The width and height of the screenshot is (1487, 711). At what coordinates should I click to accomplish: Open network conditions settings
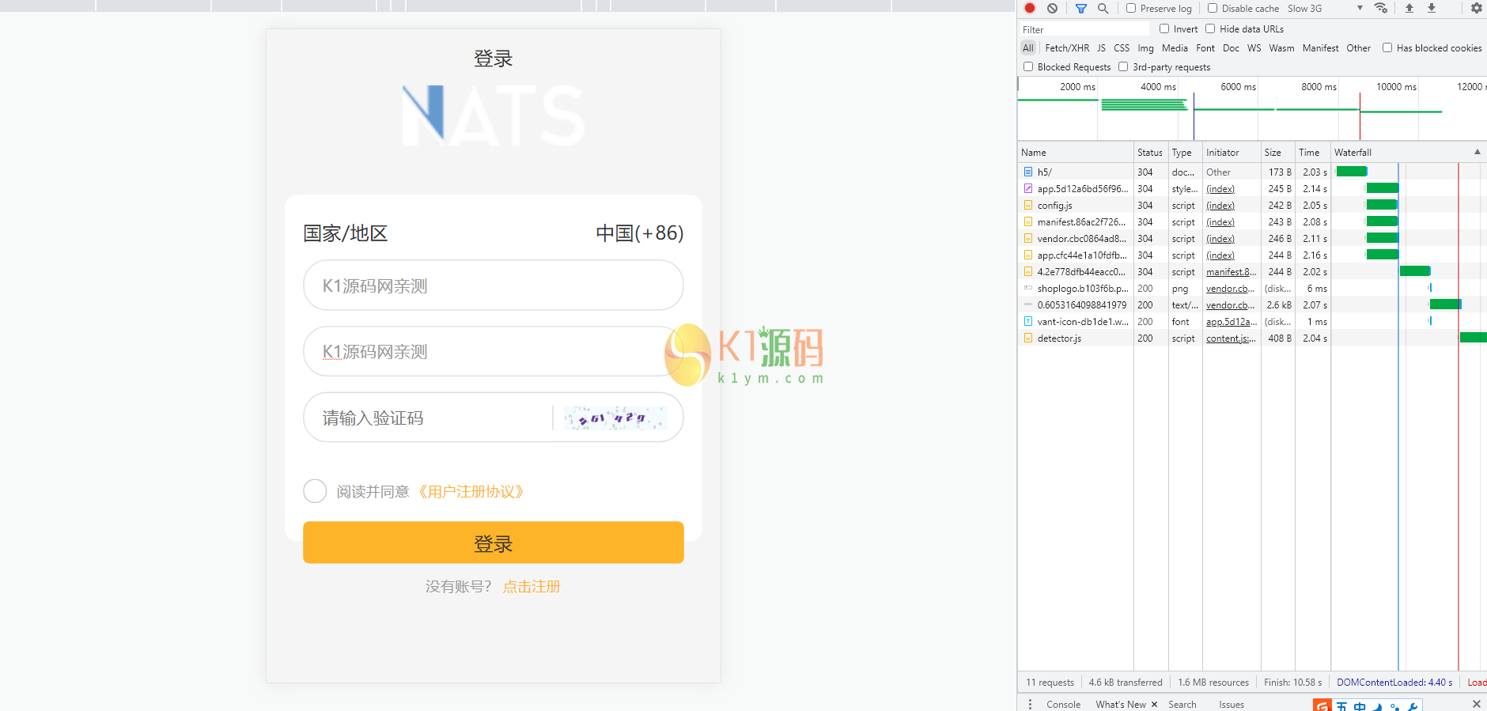[1381, 8]
